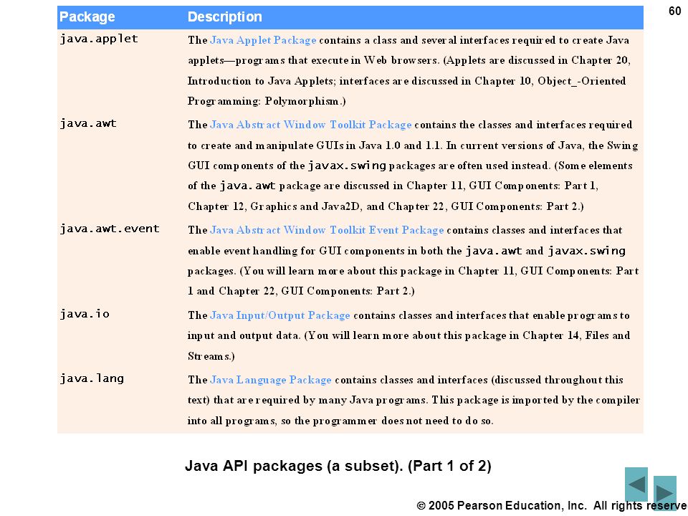
Task: Click the slide number 60
Action: click(x=674, y=11)
